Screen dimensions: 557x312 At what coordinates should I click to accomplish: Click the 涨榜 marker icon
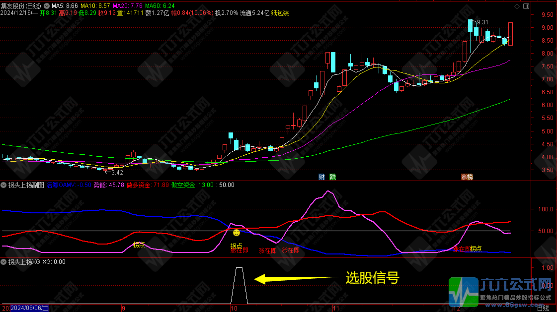coord(467,177)
